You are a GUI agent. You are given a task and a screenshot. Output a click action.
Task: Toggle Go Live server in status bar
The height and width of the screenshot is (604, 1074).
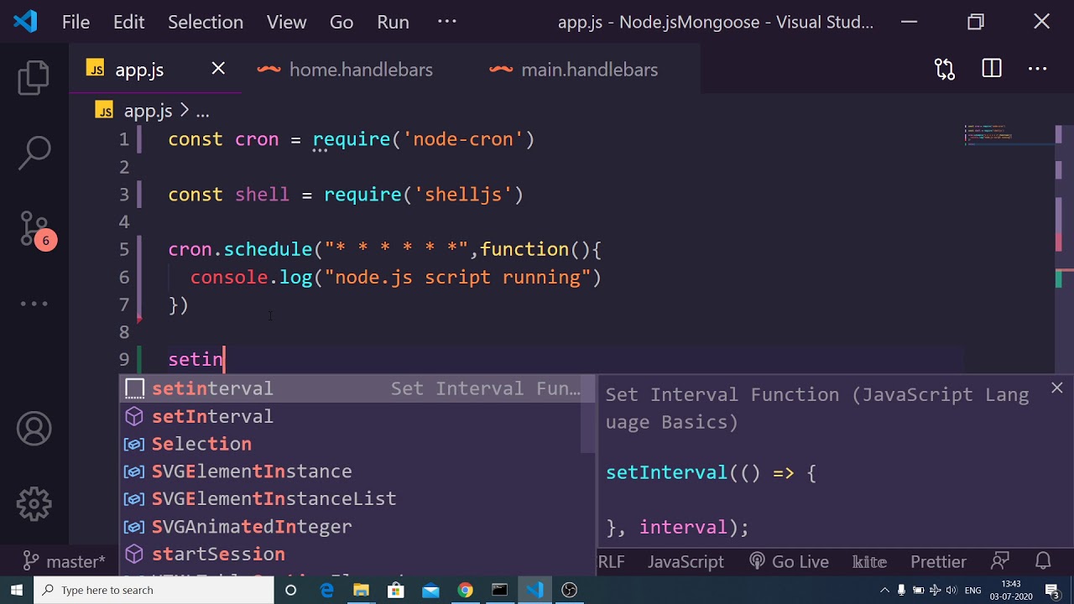(789, 561)
